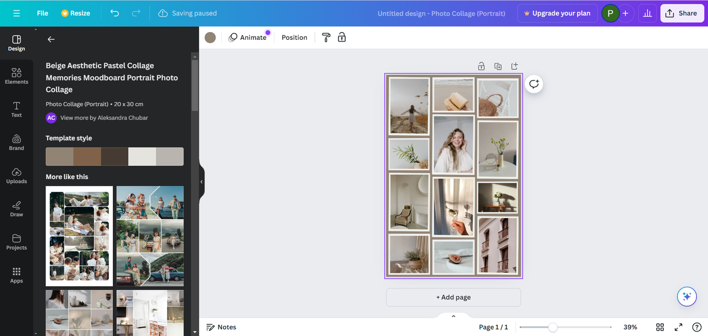Open the hamburger main menu

tap(17, 13)
